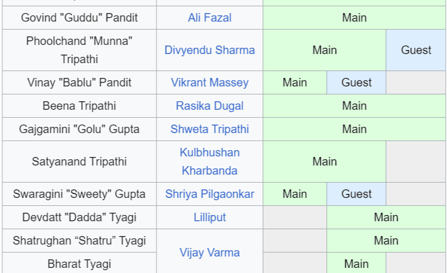Select the Swaragini "Sweety" Gupta cell
The width and height of the screenshot is (447, 273).
click(x=79, y=194)
